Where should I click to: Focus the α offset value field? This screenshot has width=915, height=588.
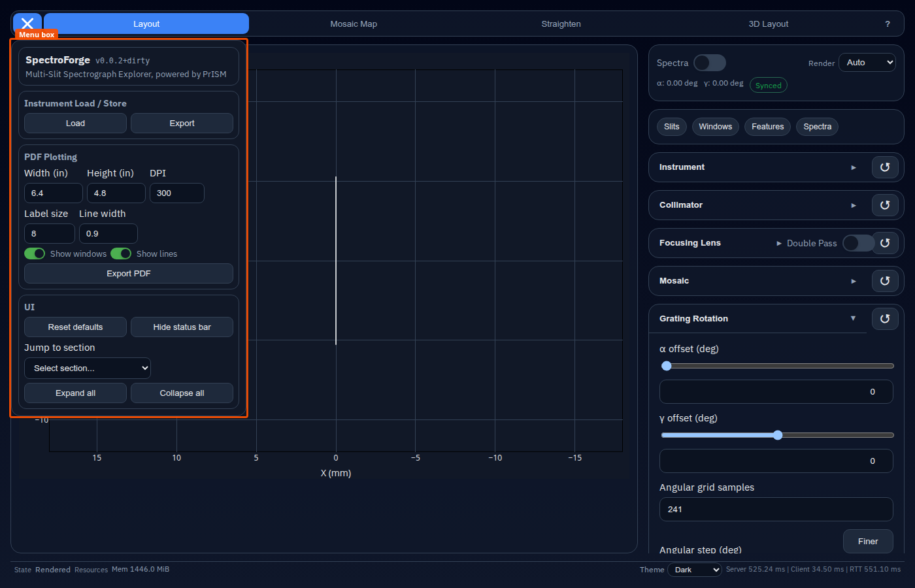tap(776, 392)
